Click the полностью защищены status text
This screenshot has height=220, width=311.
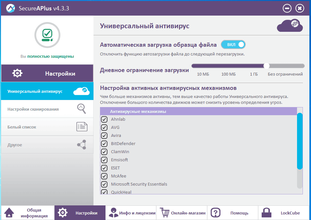point(51,56)
